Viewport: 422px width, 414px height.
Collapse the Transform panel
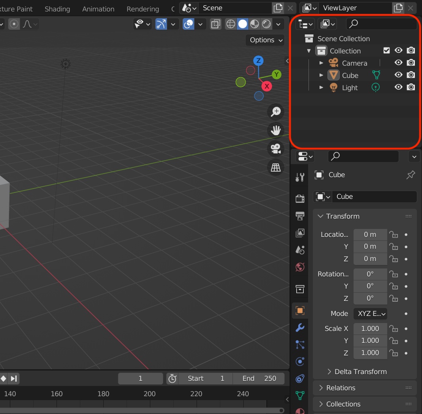(320, 216)
